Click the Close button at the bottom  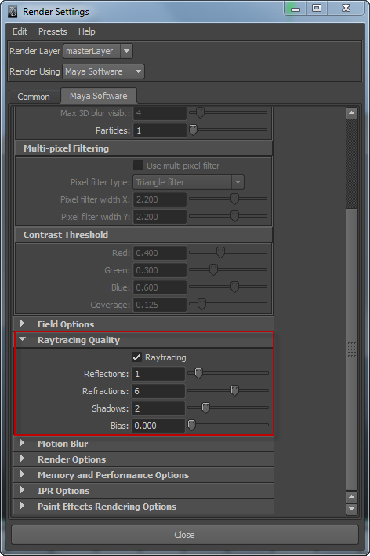pyautogui.click(x=185, y=535)
